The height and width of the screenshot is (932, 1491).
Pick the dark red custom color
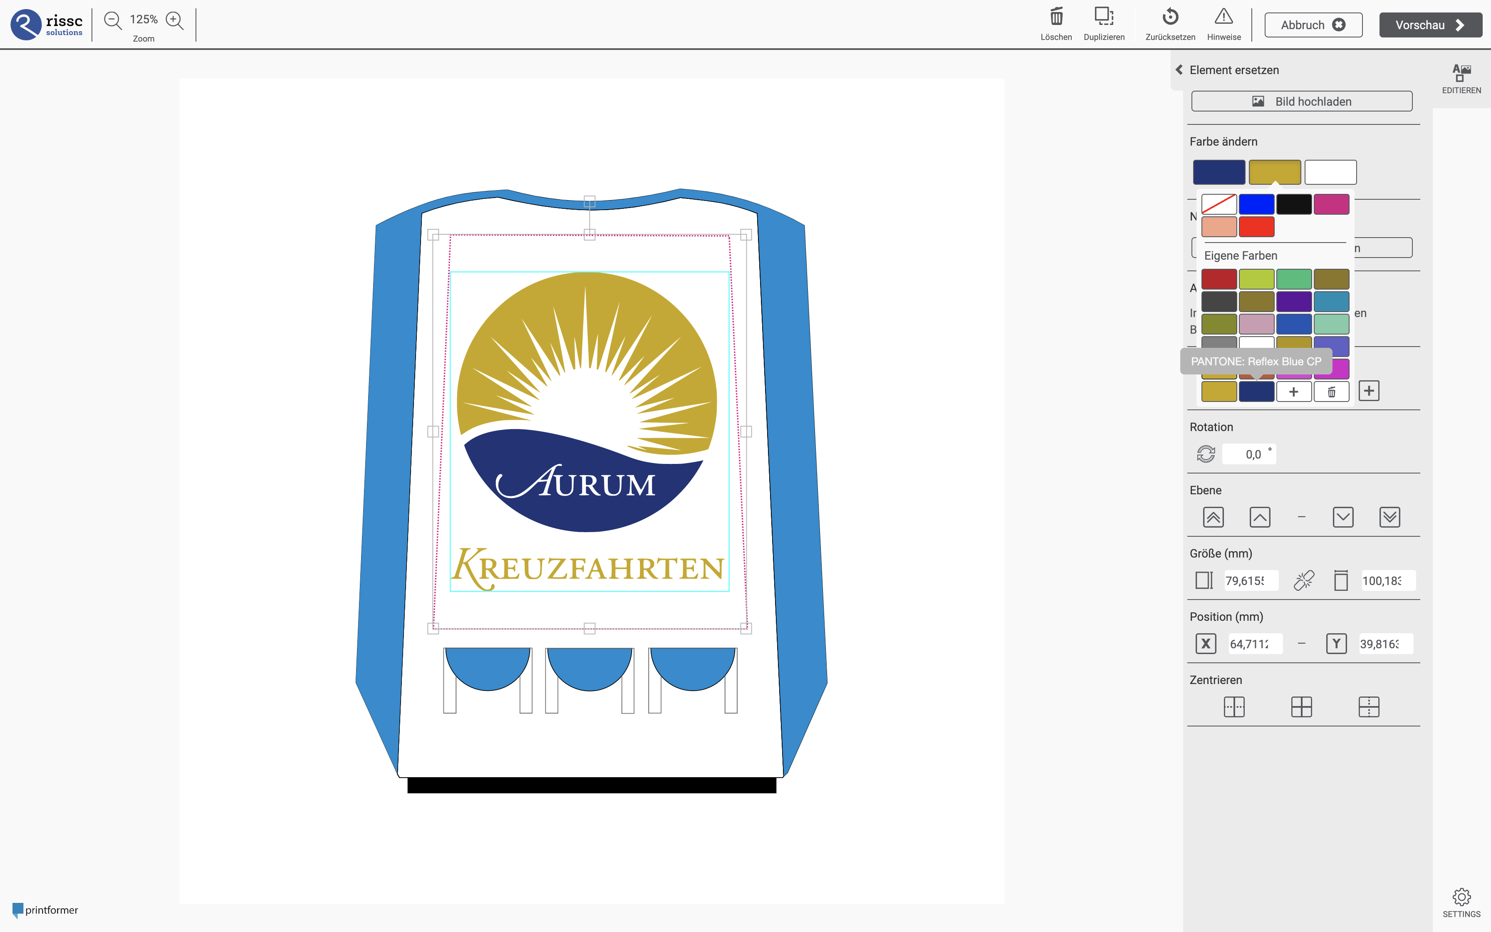[x=1219, y=279]
